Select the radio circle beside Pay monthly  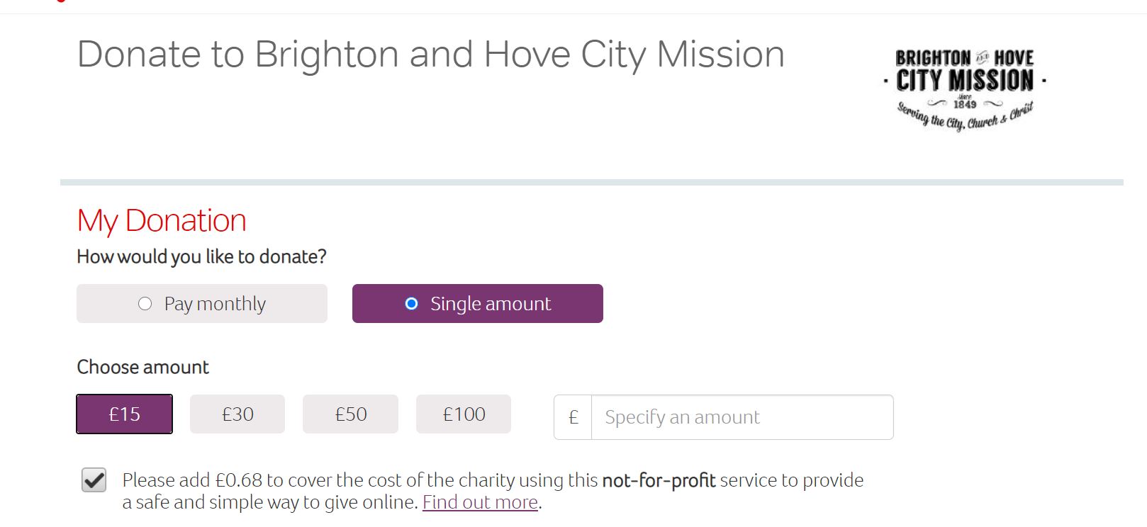(145, 304)
